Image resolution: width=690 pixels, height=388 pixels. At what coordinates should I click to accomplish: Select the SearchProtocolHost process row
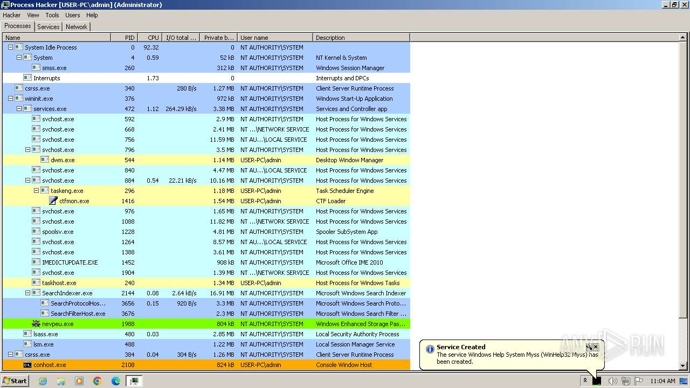coord(206,303)
